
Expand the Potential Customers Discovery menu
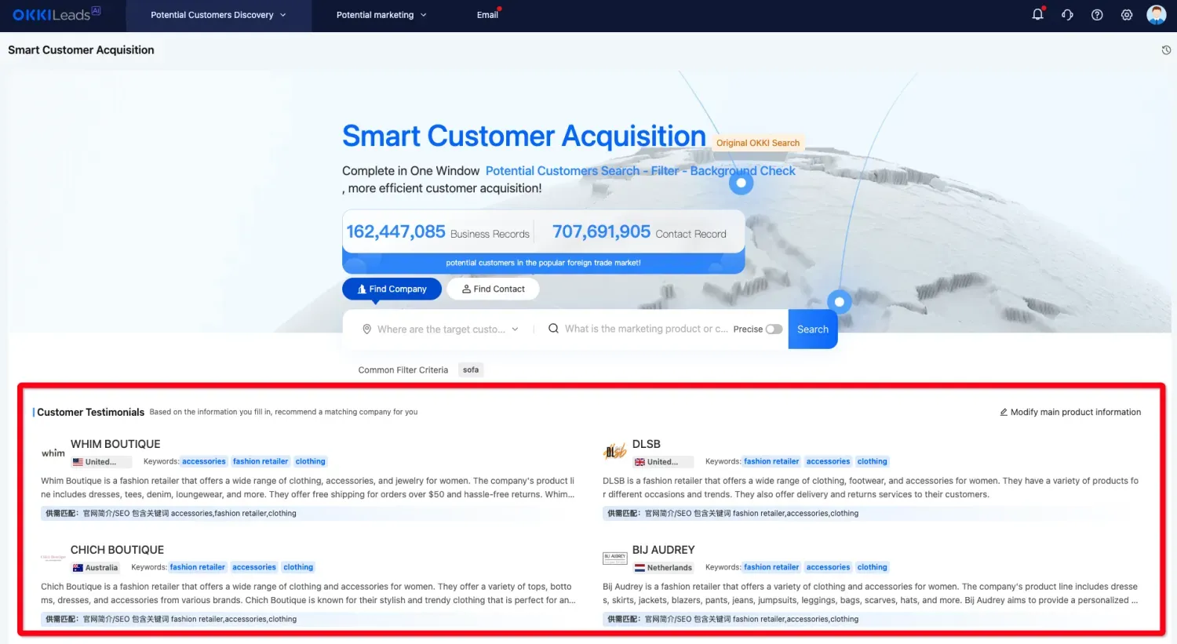(219, 15)
